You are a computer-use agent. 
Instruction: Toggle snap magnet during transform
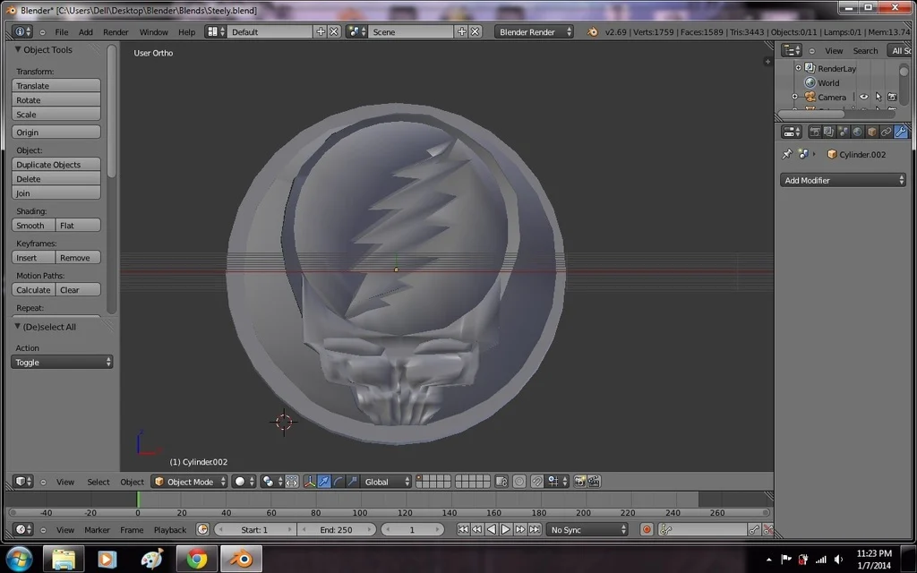537,481
